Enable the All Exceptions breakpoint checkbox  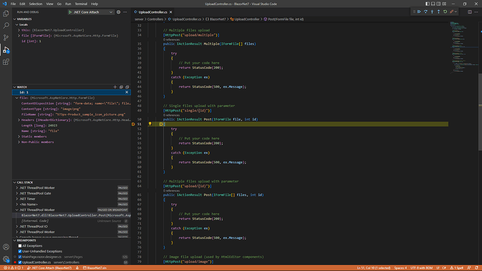click(20, 246)
